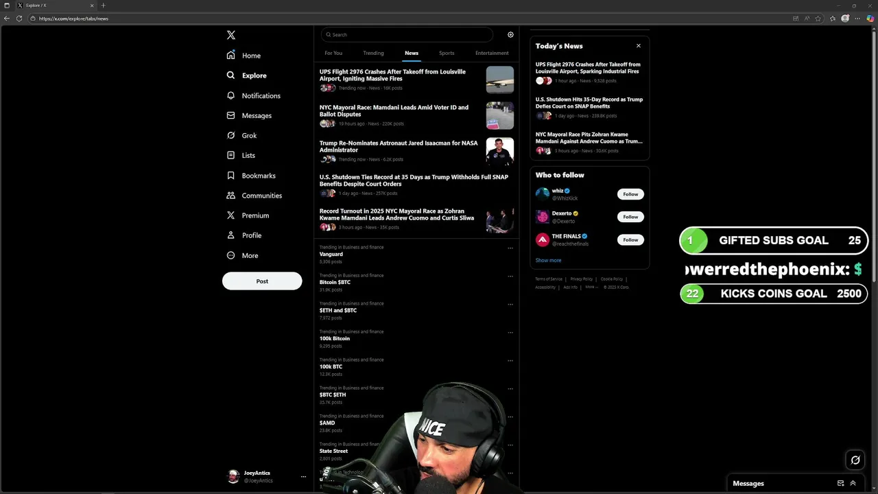Screen dimensions: 878x494
Task: Open browser profile avatar icon
Action: pyautogui.click(x=845, y=19)
